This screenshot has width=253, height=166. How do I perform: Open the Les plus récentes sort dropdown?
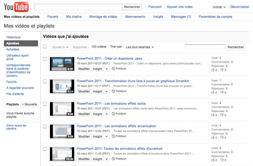140,47
